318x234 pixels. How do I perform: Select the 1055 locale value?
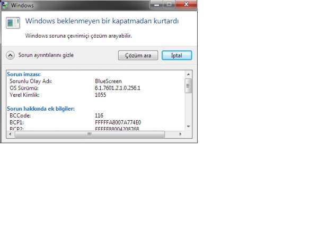(100, 95)
